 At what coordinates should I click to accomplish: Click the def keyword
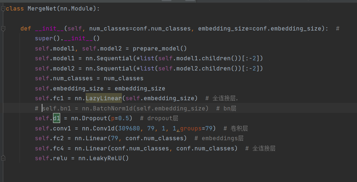[x=26, y=28]
